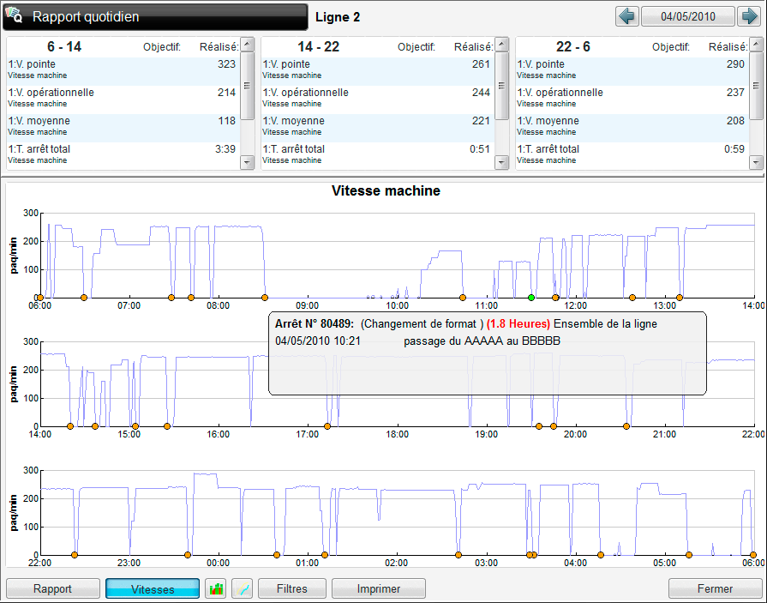Viewport: 767px width, 603px height.
Task: Click the scrollbar thumb in the 14 - 22 panel
Action: pos(502,86)
